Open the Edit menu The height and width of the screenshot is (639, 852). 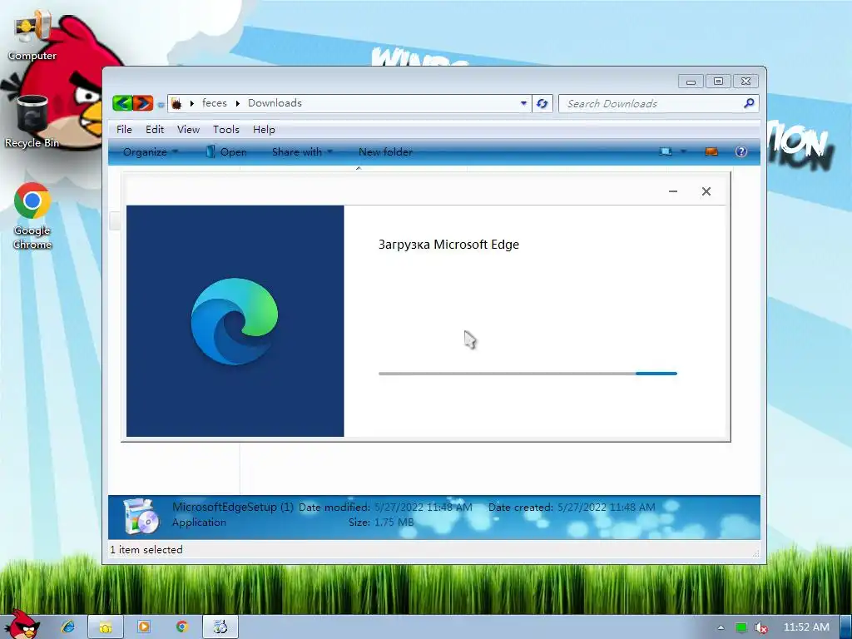(x=154, y=129)
